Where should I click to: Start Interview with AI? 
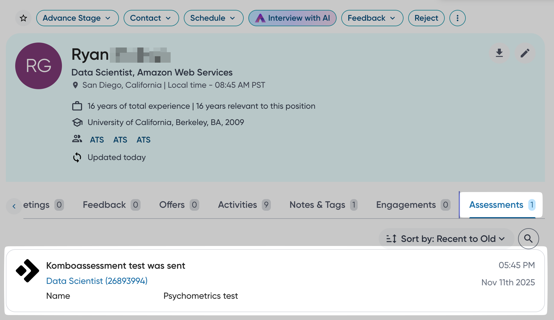click(x=292, y=18)
